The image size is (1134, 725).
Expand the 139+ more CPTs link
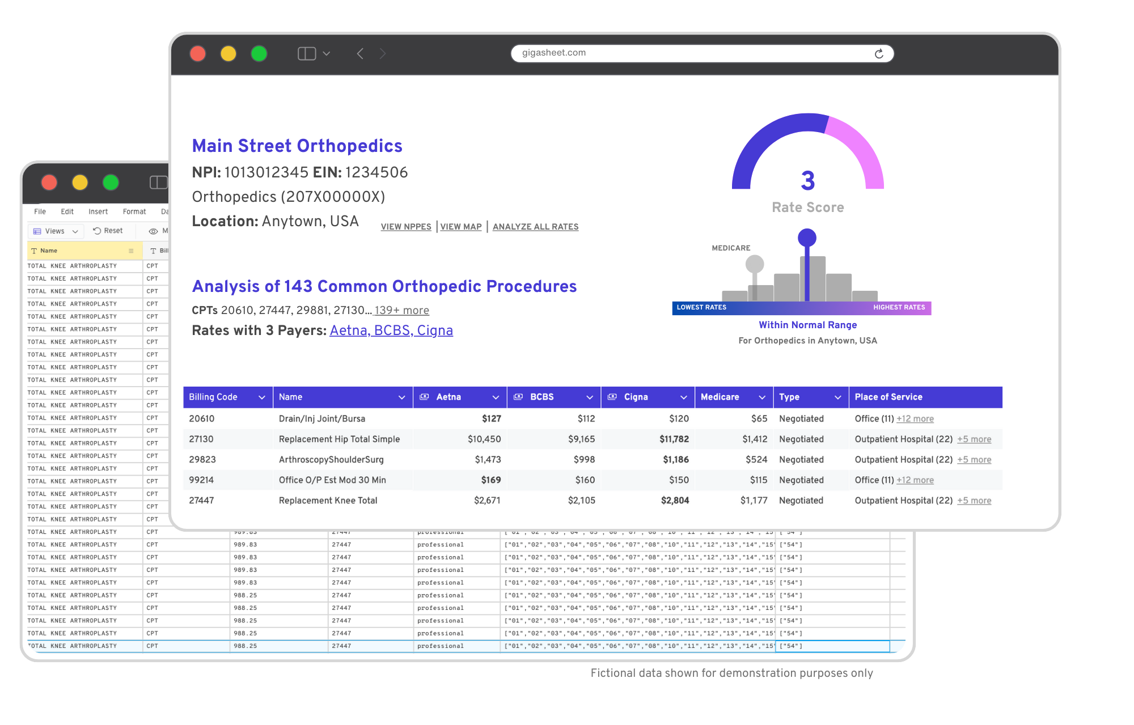(401, 311)
